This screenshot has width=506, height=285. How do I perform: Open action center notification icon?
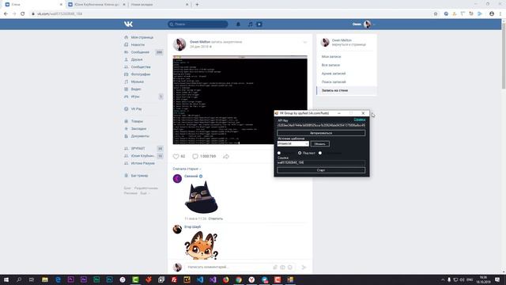pos(497,279)
